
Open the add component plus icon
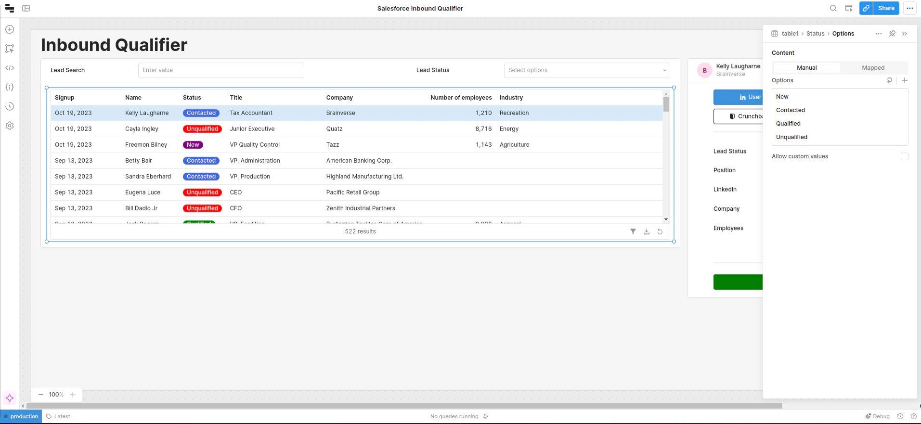point(10,29)
